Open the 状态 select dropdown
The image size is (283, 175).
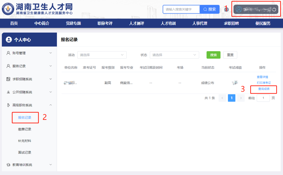(174, 55)
